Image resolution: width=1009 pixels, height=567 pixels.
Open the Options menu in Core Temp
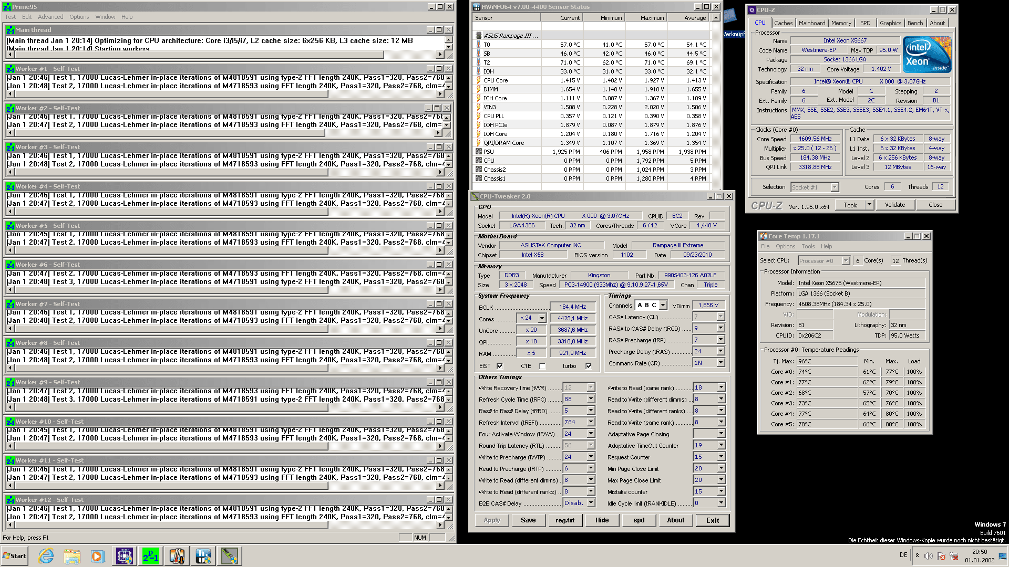pos(785,246)
